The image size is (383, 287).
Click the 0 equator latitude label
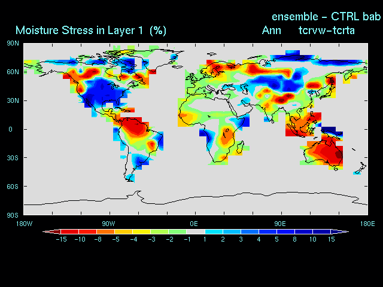coord(10,129)
